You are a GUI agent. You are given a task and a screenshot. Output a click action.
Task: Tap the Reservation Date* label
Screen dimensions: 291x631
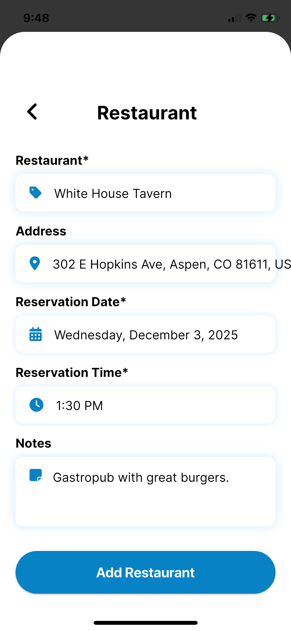[x=71, y=302]
